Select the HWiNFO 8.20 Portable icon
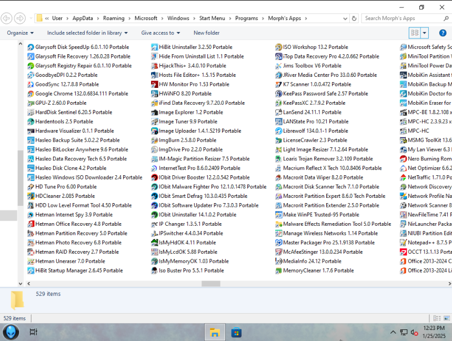Screen dimensions: 452x341 pyautogui.click(x=155, y=94)
